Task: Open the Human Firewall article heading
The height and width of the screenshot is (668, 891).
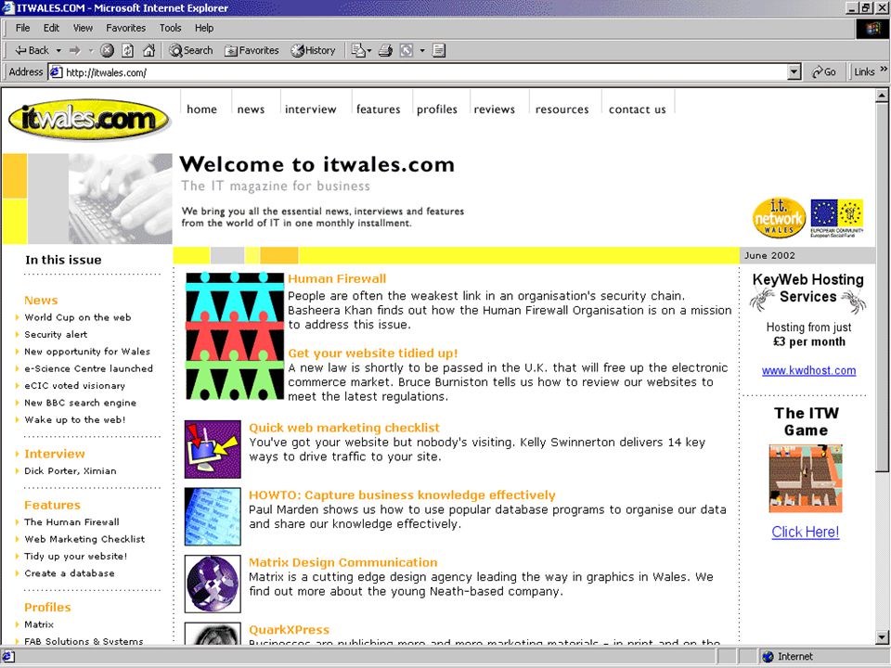Action: [x=337, y=279]
